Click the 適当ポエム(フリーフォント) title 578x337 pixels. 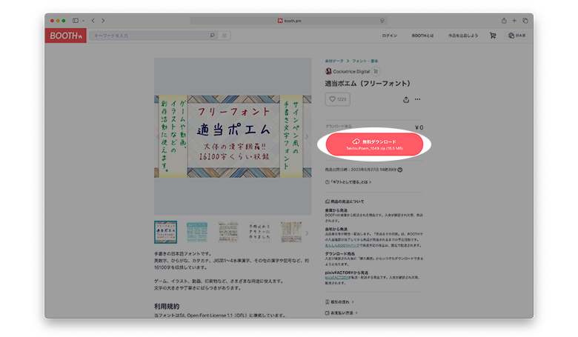[x=368, y=84]
